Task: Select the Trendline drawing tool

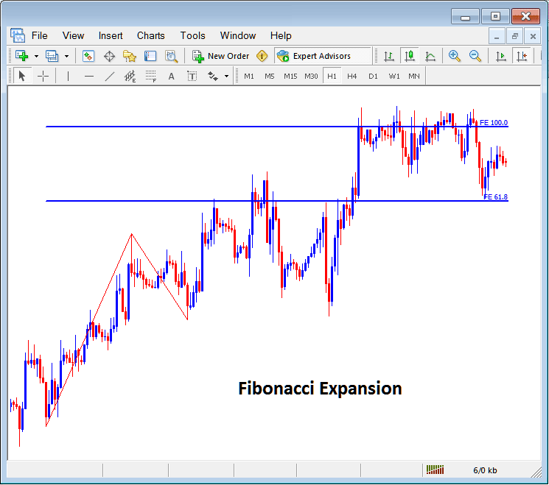Action: coord(110,76)
